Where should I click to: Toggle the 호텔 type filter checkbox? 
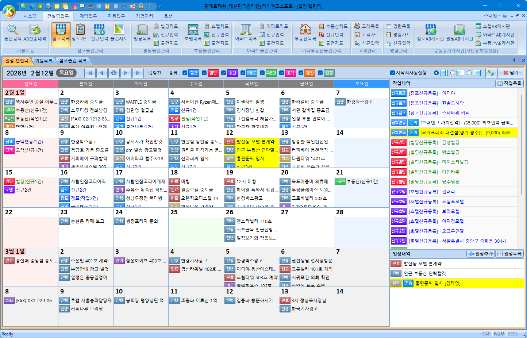tap(223, 73)
